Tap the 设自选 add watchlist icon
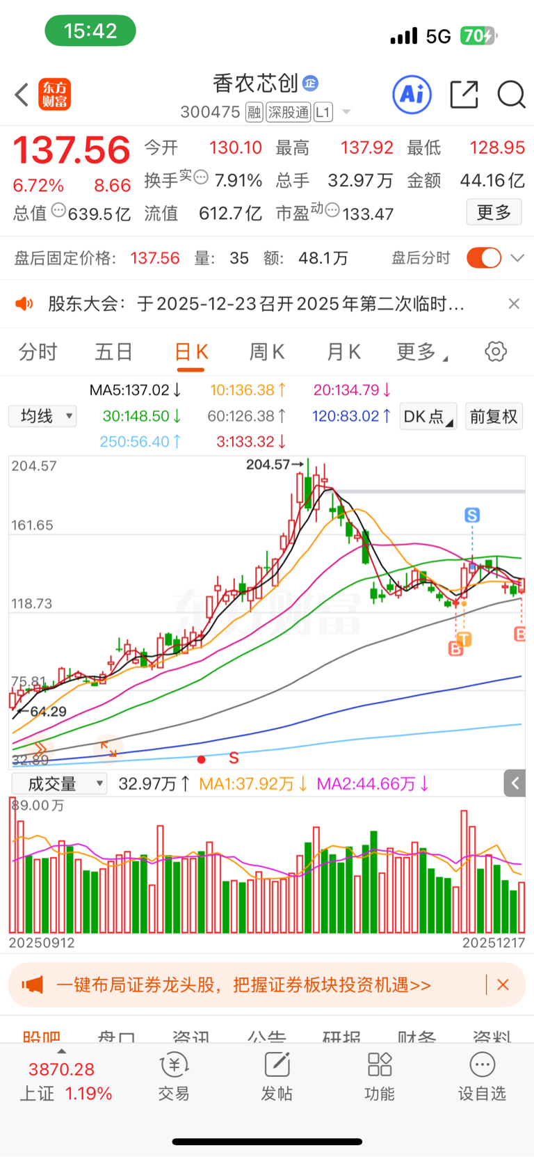Screen dimensions: 534x1157 [x=482, y=1077]
